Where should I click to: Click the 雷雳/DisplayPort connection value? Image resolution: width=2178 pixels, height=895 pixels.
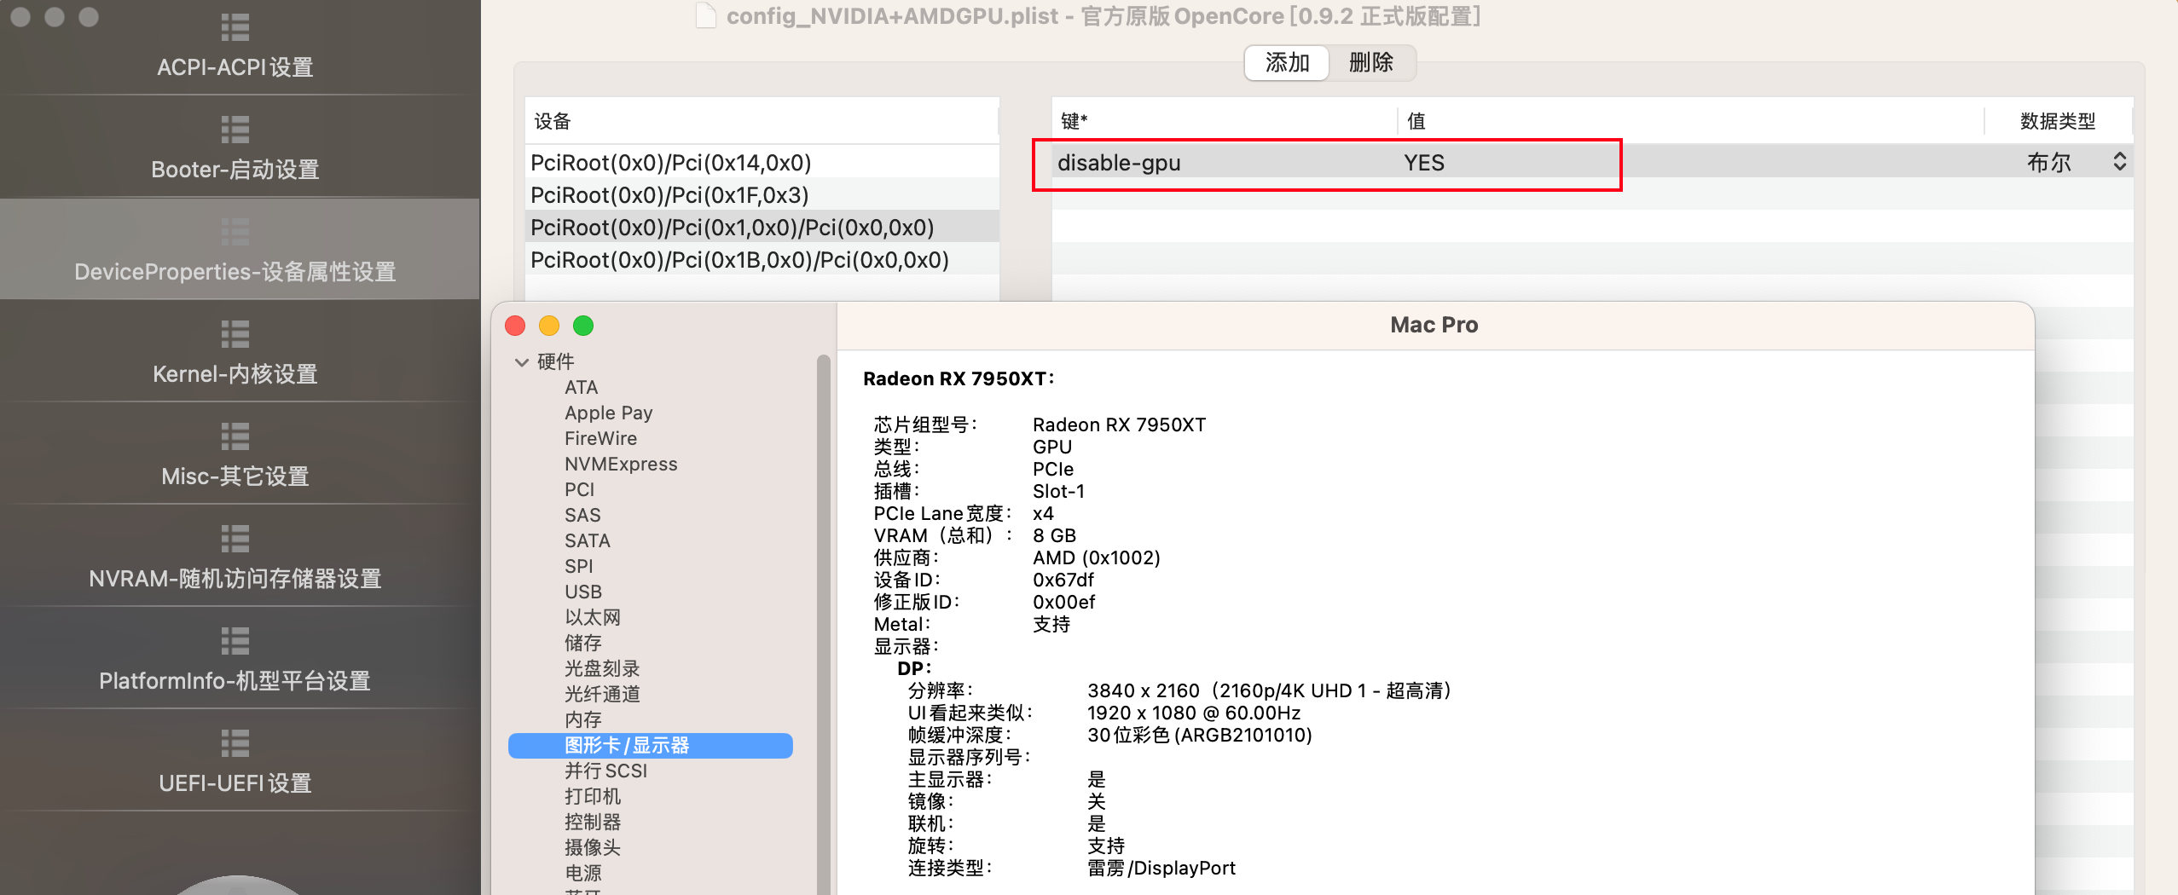[1161, 868]
